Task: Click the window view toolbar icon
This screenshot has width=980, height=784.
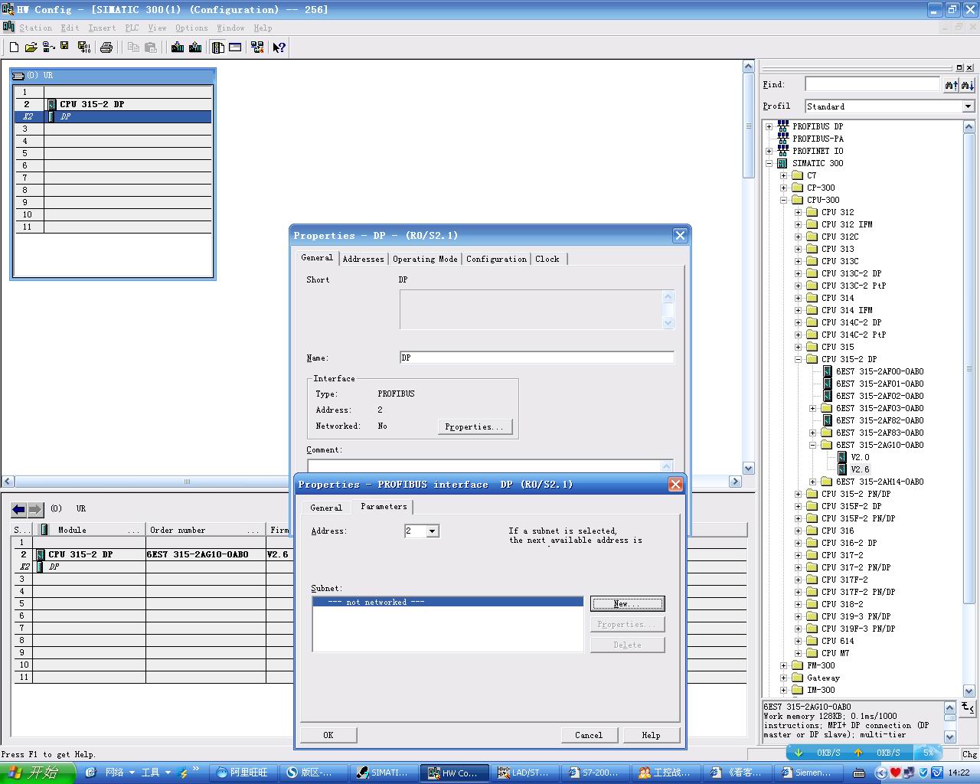Action: click(x=235, y=47)
